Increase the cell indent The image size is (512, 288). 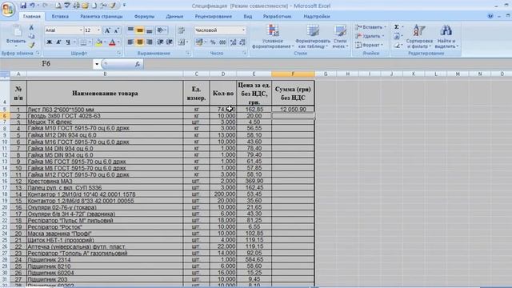170,42
